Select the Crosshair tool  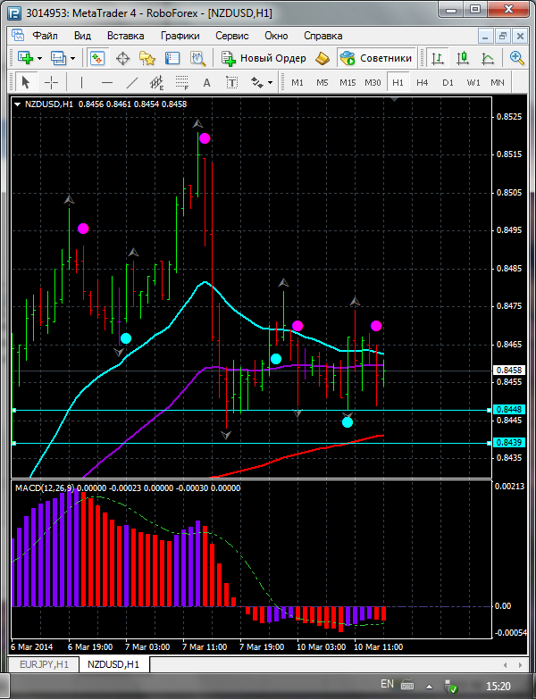52,82
